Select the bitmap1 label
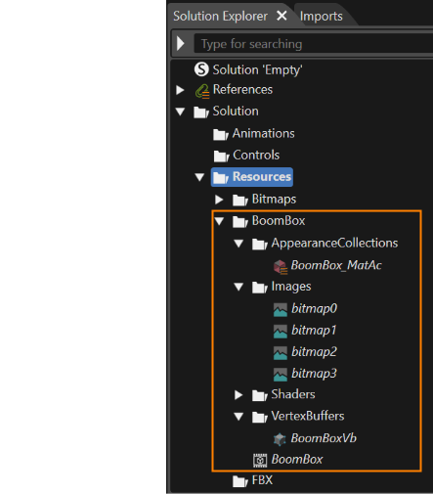This screenshot has width=433, height=494. coord(314,330)
